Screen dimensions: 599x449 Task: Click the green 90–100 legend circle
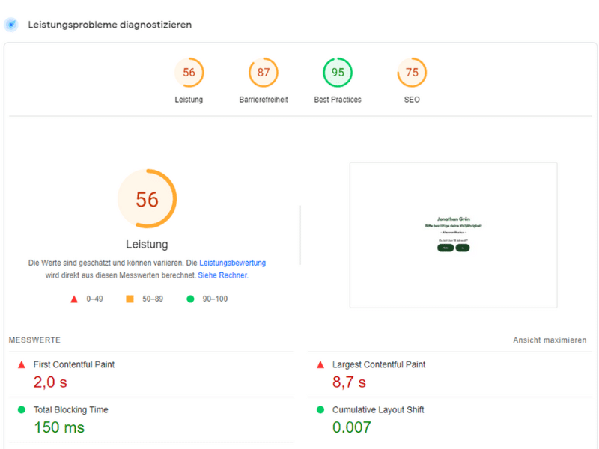pos(190,299)
